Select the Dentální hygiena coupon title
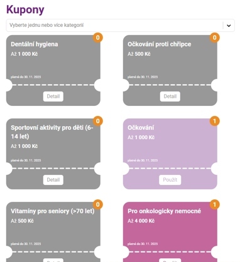The width and height of the screenshot is (240, 262). coord(35,45)
